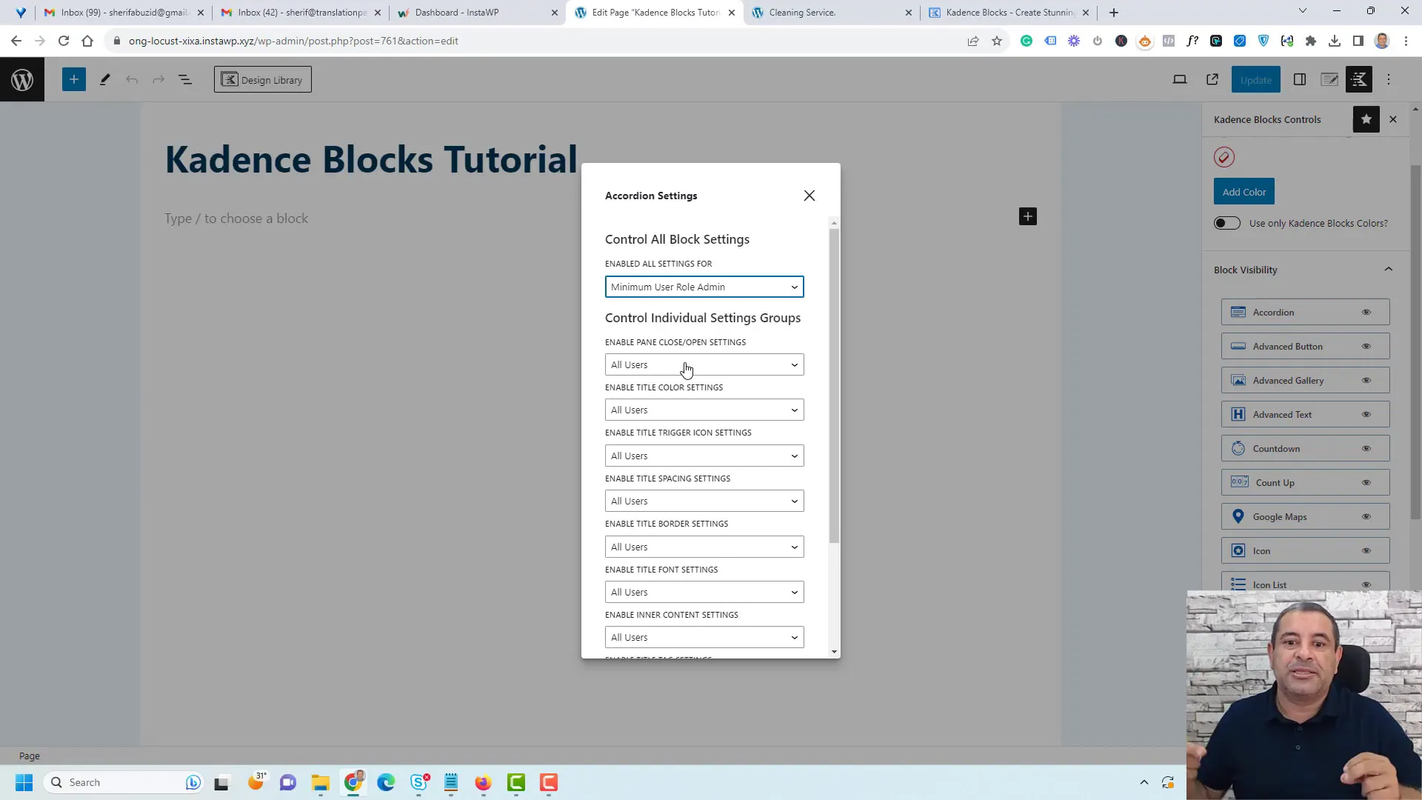Click the Redo arrow
Screen dimensions: 1422x800
click(158, 79)
